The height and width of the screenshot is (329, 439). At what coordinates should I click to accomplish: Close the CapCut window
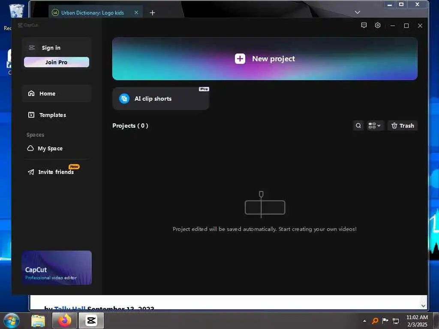pyautogui.click(x=420, y=26)
